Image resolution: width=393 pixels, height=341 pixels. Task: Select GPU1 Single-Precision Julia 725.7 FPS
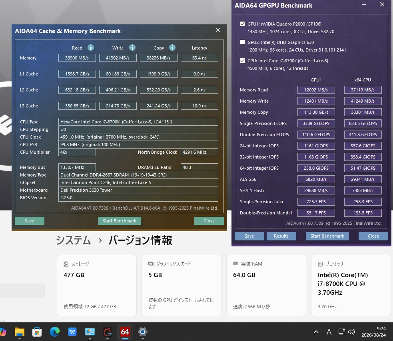[x=316, y=202]
